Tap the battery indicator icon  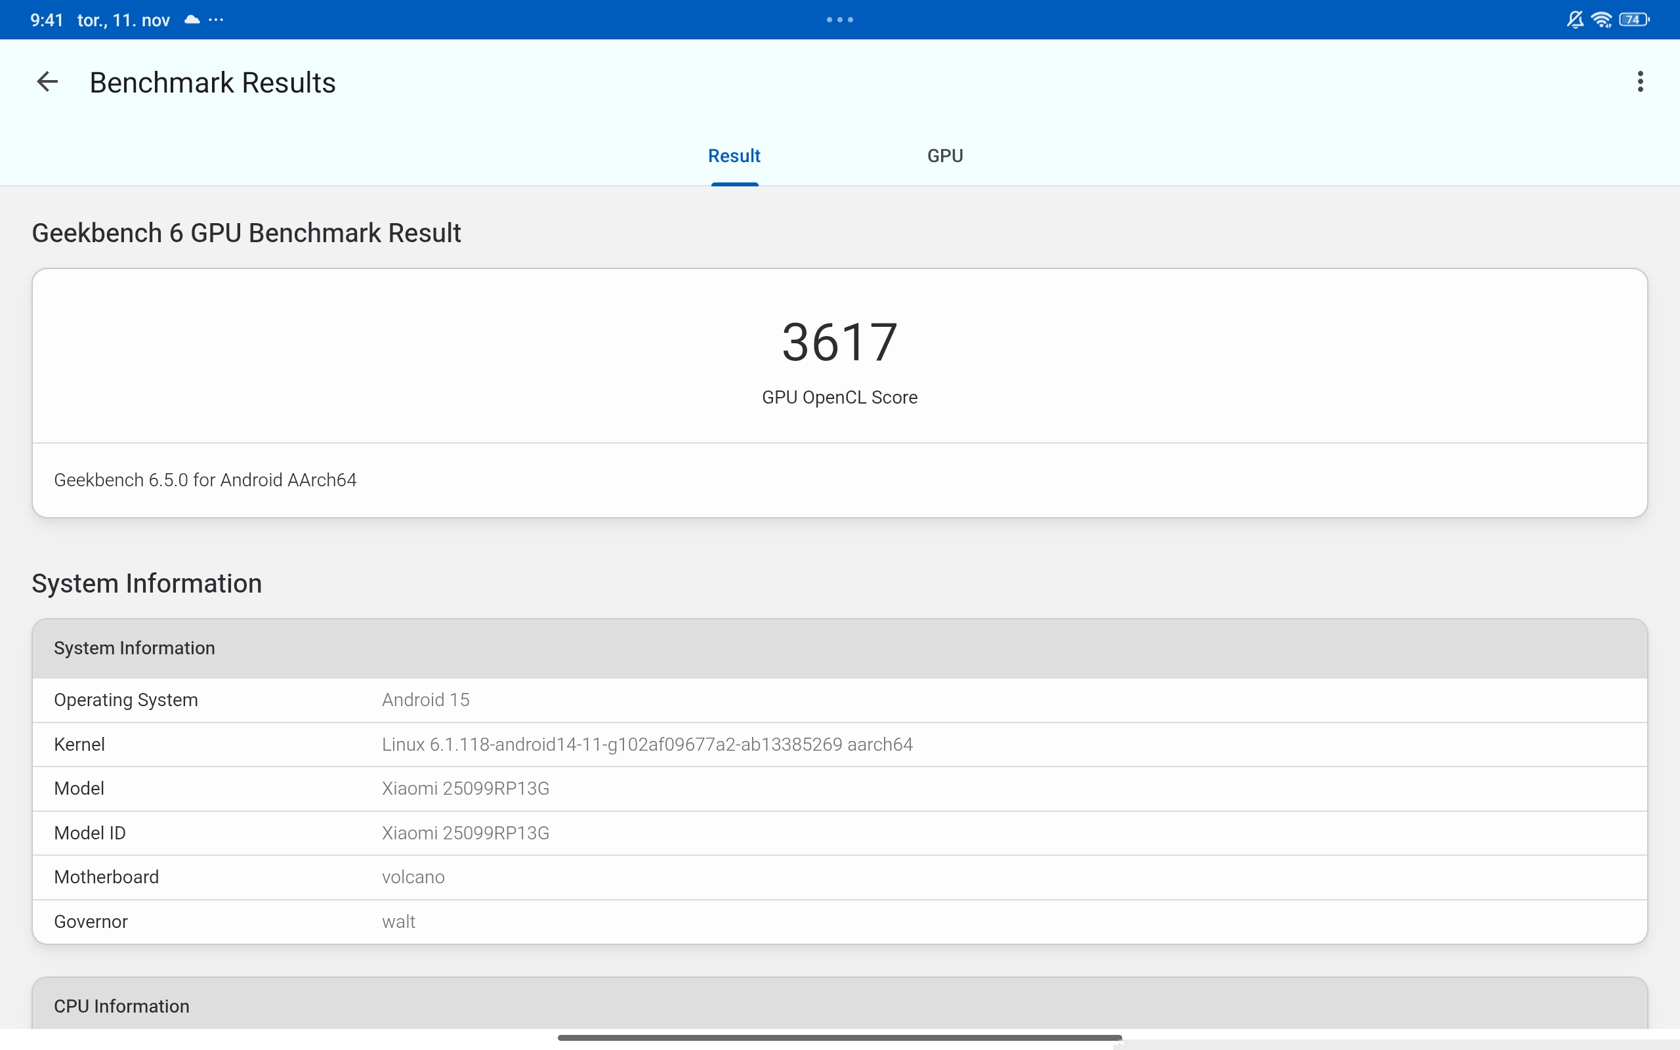[x=1633, y=20]
